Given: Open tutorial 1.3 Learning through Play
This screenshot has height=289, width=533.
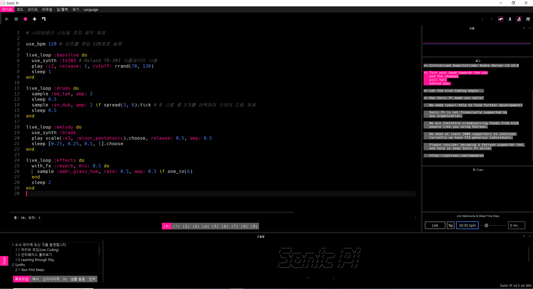Looking at the screenshot, I should (35, 260).
